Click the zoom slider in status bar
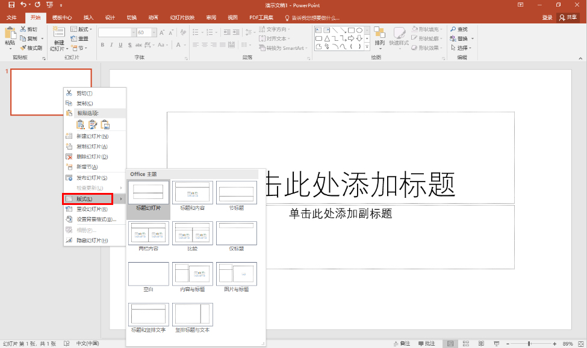The image size is (587, 348). 530,344
